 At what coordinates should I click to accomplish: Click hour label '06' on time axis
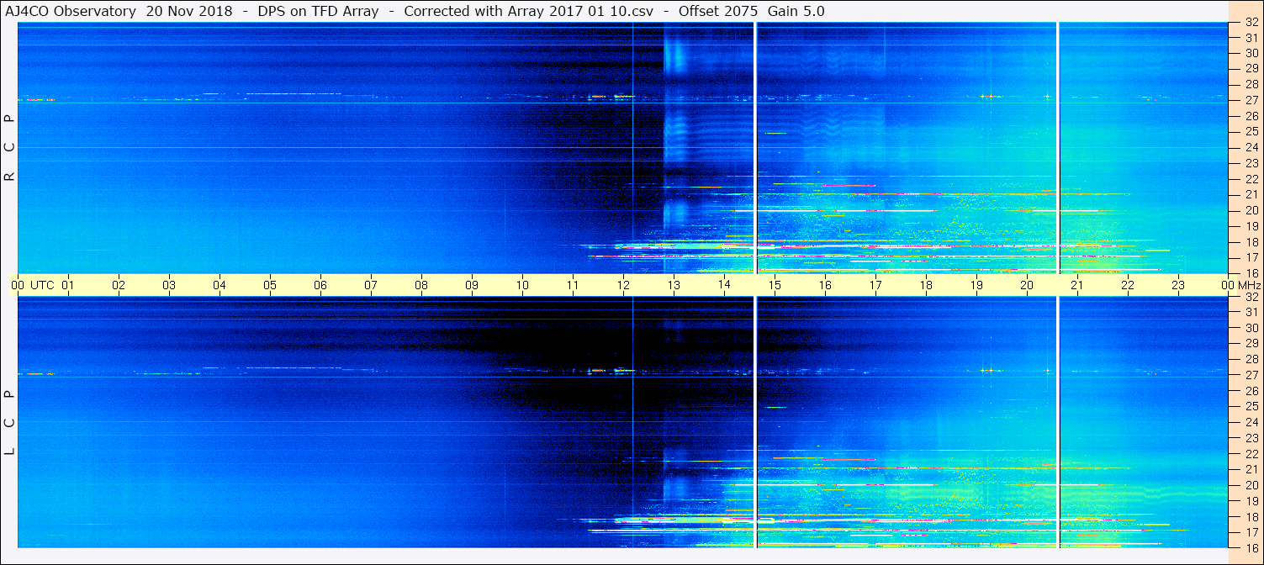[x=320, y=285]
